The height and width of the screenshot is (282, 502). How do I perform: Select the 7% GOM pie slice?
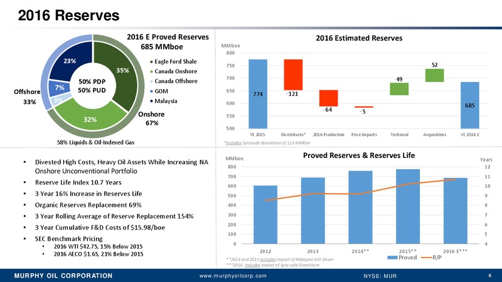tap(58, 88)
